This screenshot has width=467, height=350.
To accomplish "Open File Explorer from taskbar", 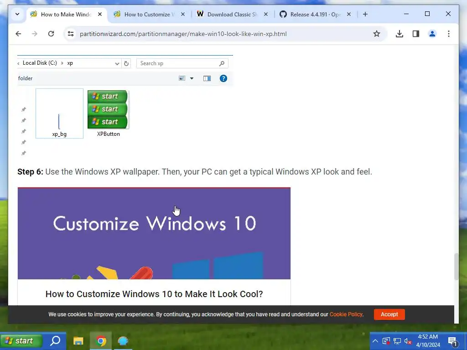I will click(78, 341).
